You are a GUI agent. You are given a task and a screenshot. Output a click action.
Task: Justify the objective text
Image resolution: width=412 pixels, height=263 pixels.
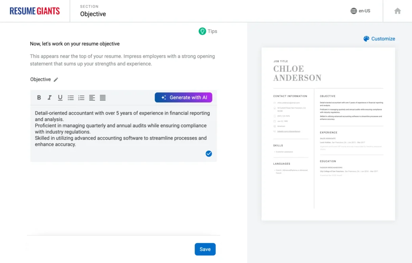[x=103, y=98]
